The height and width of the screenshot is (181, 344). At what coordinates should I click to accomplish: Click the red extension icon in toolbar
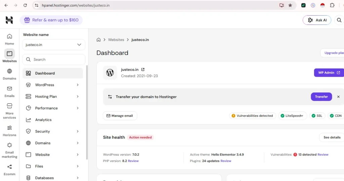coord(322,5)
